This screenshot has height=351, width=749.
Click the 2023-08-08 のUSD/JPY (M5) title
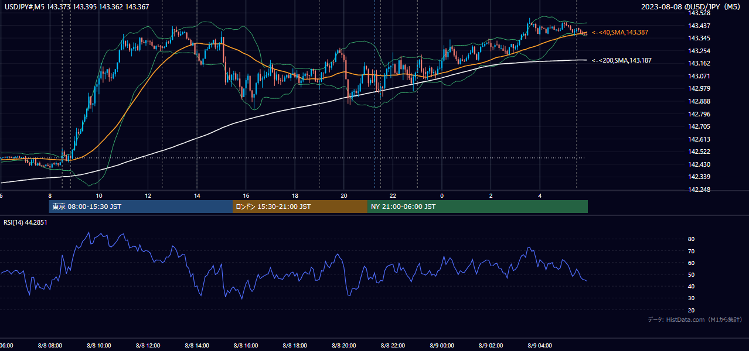[692, 6]
